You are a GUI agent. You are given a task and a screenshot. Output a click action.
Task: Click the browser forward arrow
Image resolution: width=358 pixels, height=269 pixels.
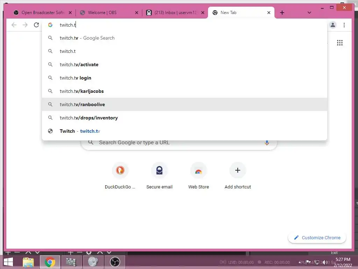(25, 25)
